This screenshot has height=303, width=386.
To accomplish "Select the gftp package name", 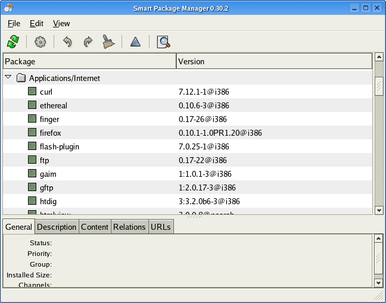I will (46, 188).
